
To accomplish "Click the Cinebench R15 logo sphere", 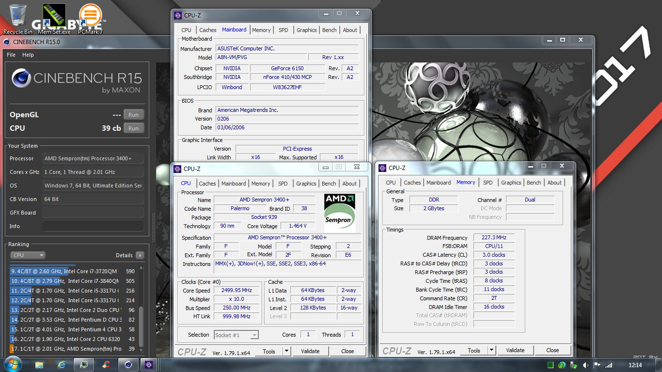I will (21, 78).
